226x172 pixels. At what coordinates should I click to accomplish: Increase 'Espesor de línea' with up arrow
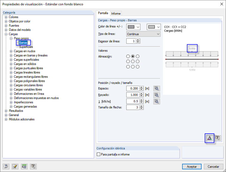click(x=138, y=40)
